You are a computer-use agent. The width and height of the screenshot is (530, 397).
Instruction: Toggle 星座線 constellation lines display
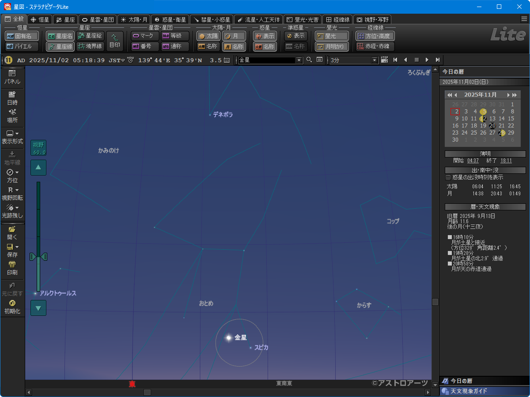pos(60,46)
